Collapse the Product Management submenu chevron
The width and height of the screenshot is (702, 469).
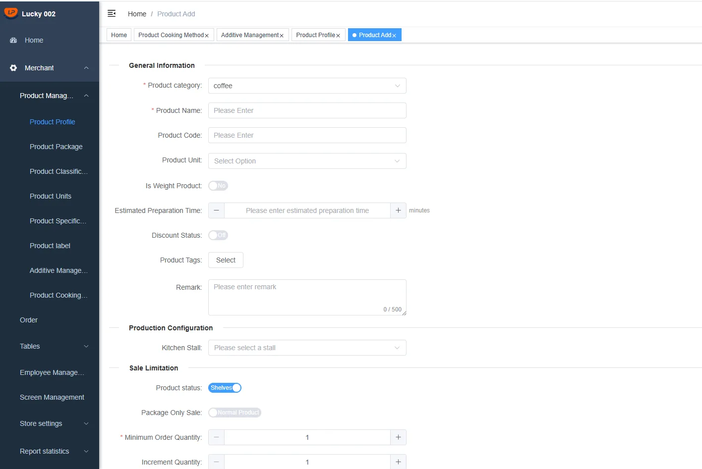pos(86,96)
